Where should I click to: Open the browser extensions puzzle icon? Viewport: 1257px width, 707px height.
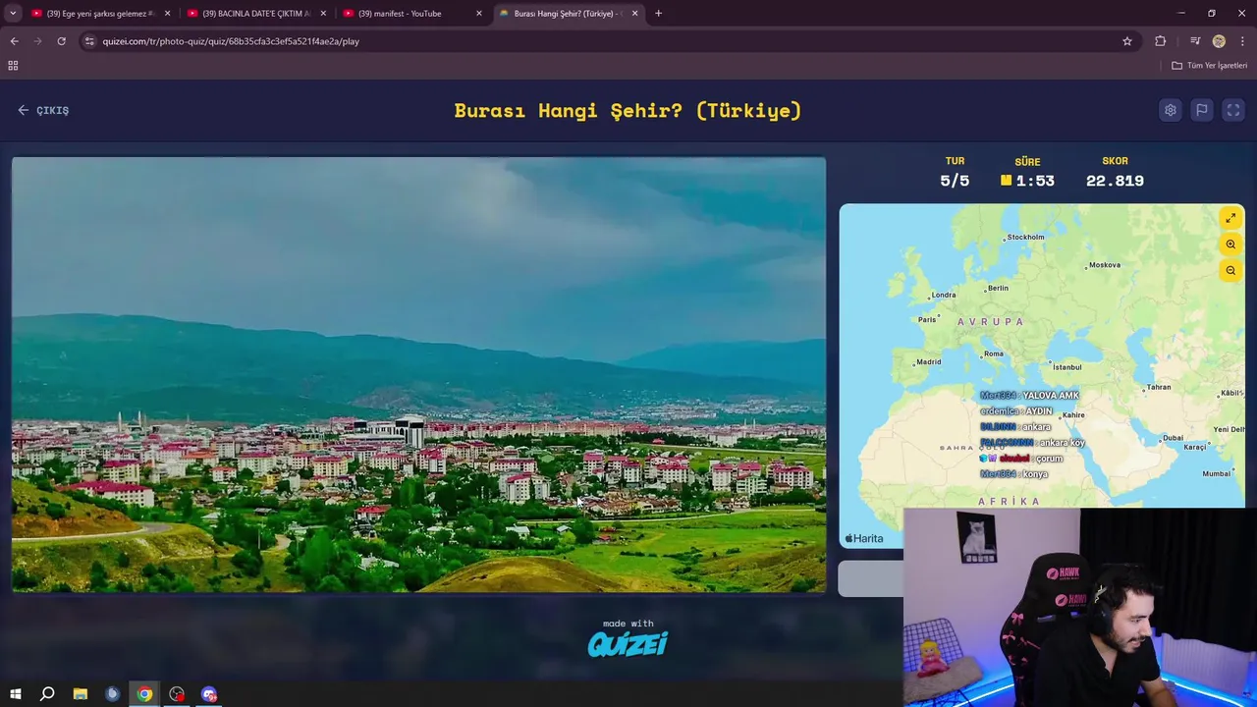(1161, 41)
